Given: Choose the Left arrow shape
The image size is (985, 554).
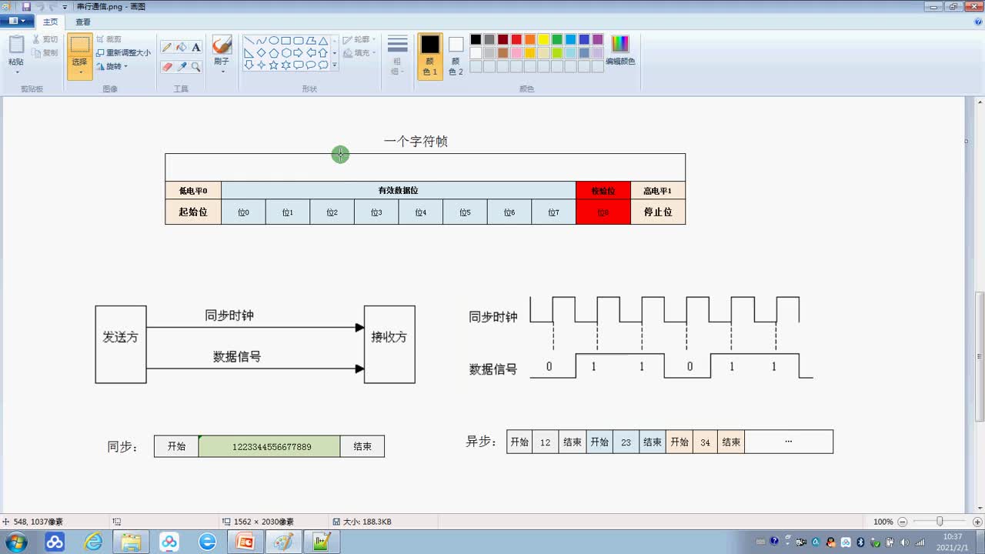Looking at the screenshot, I should point(311,53).
